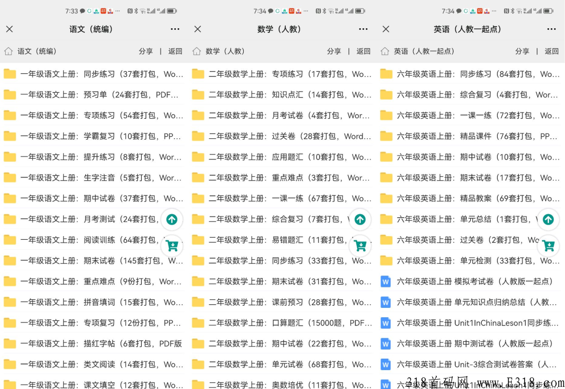Tap the scroll-to-top arrow in the 数学 panel

click(x=360, y=219)
